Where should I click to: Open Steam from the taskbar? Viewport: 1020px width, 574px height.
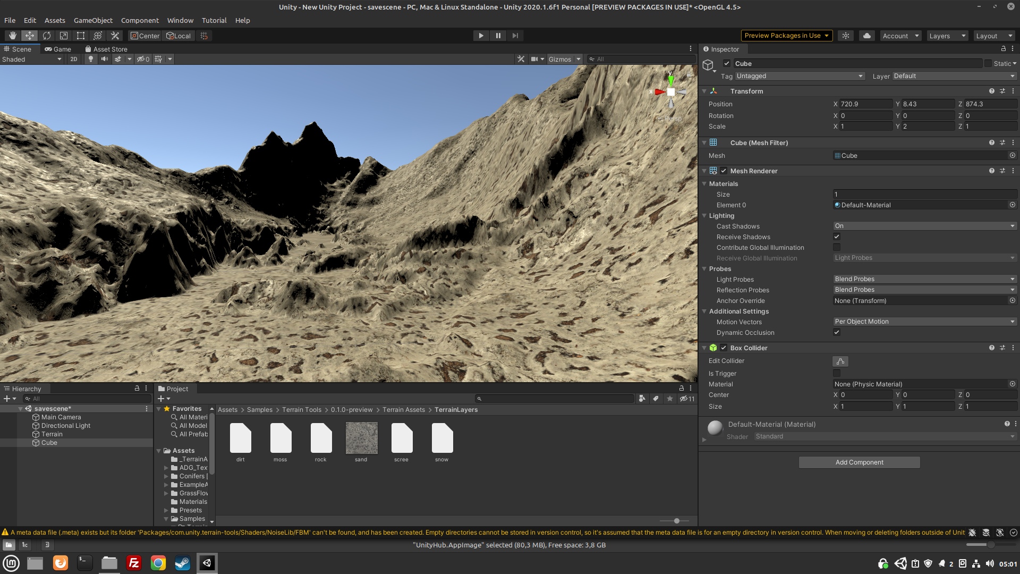point(183,563)
